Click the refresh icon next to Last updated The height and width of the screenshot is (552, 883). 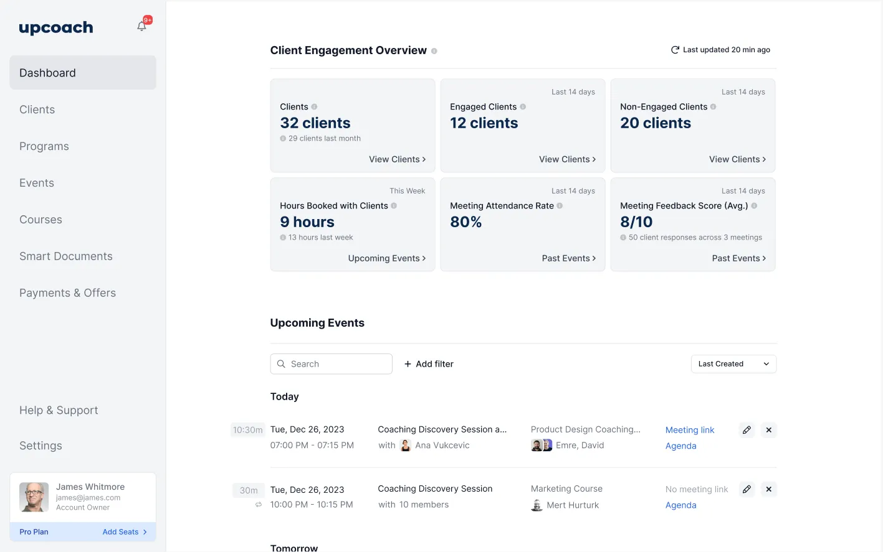pos(674,50)
